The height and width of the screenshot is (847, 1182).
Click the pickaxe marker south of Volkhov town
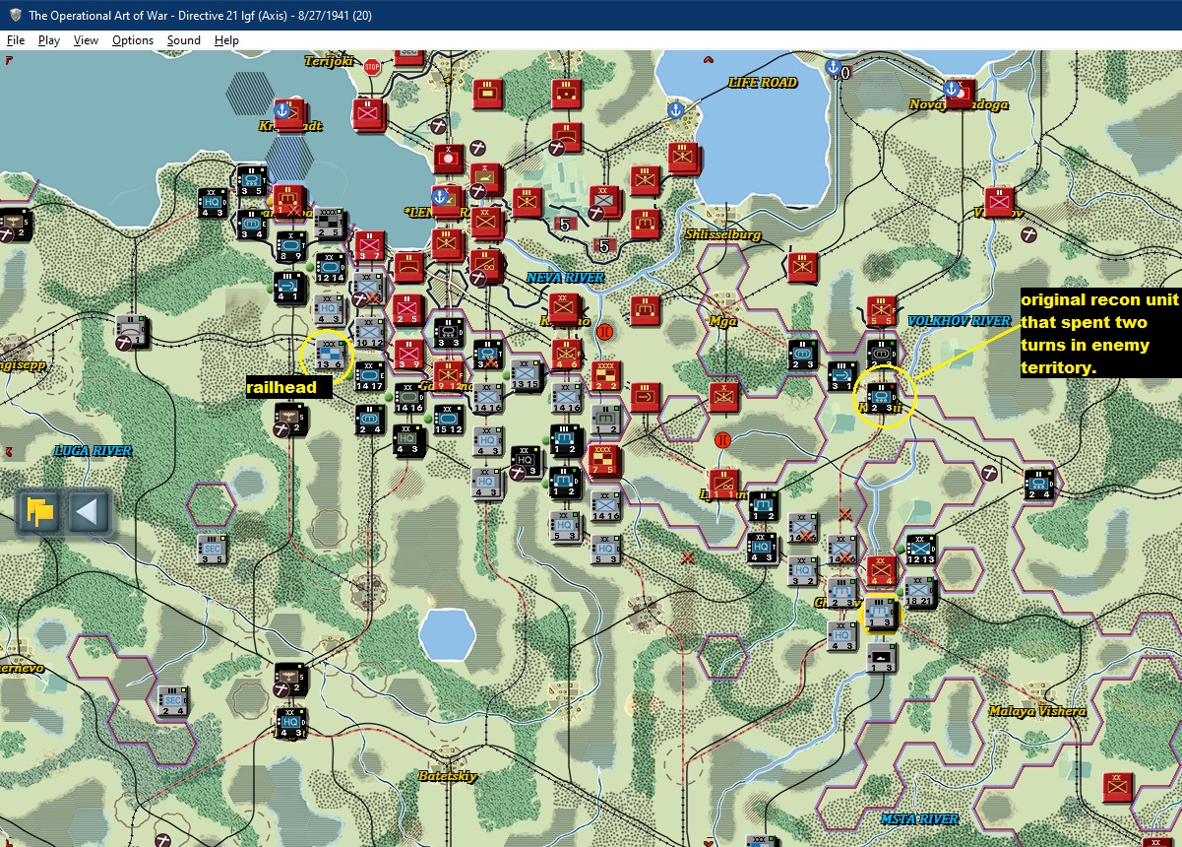coord(1028,234)
